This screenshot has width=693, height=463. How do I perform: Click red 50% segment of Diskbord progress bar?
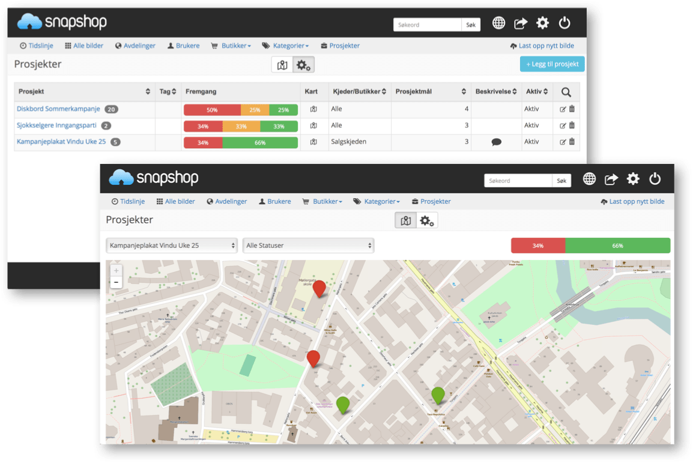[212, 110]
